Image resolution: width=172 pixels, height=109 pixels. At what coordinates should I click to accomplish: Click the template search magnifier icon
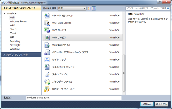click(168, 8)
